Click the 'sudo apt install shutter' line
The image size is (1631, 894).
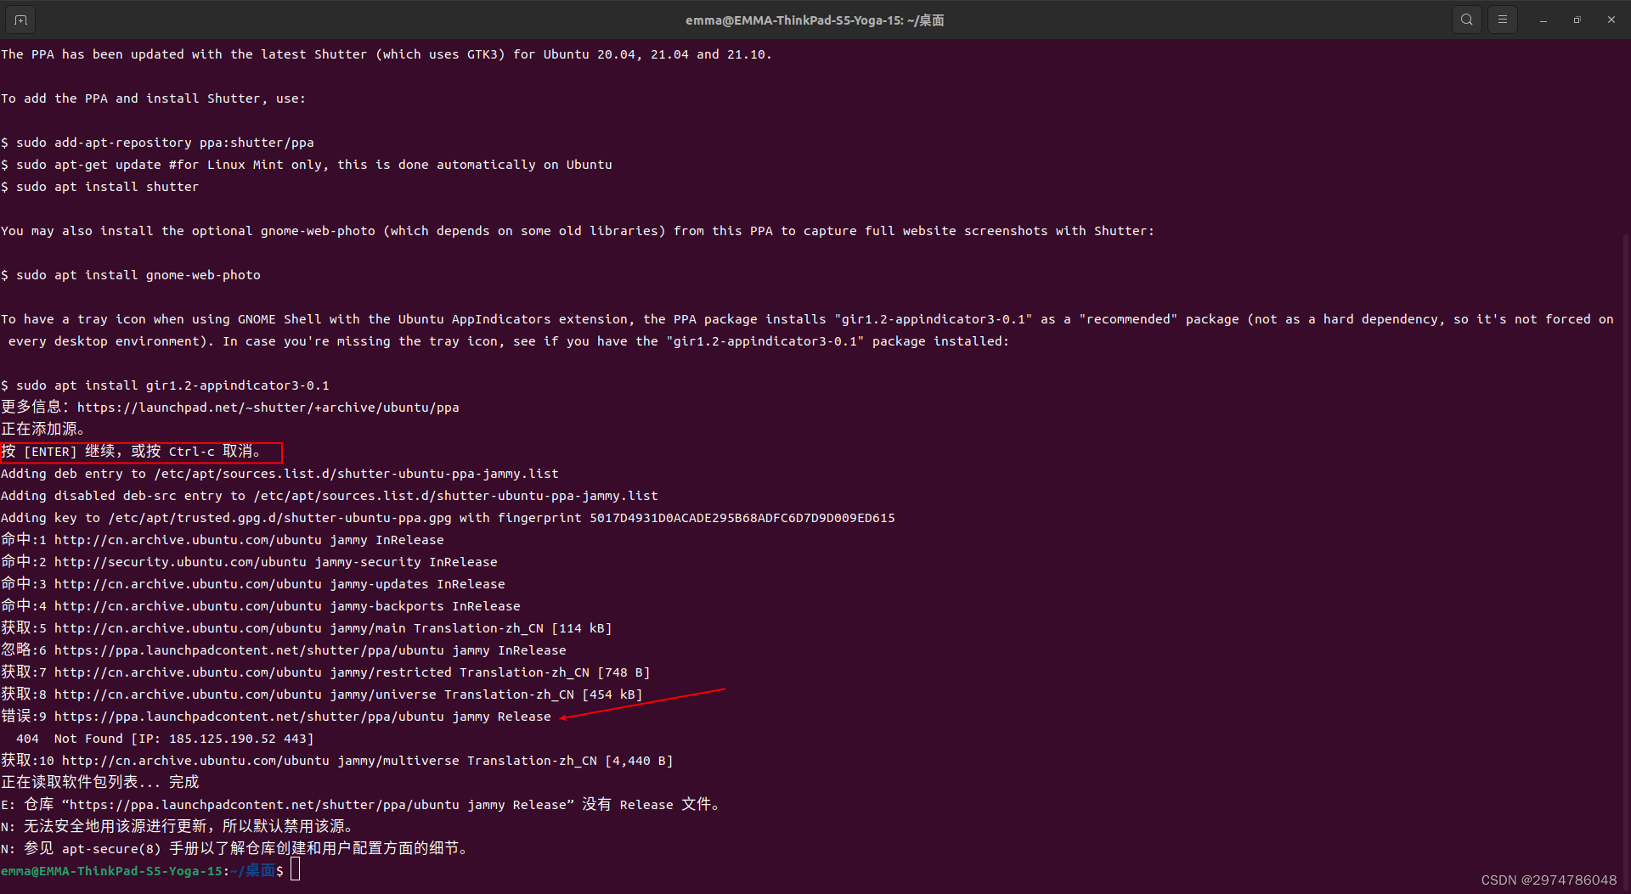click(x=100, y=187)
